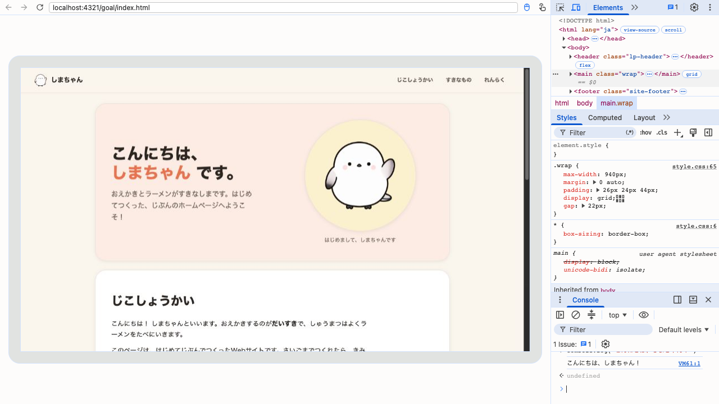Click the drawer dock-side icon beside Console close button

[677, 300]
